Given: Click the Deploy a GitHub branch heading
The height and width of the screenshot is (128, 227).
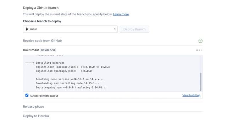Looking at the screenshot, I should [41, 8].
